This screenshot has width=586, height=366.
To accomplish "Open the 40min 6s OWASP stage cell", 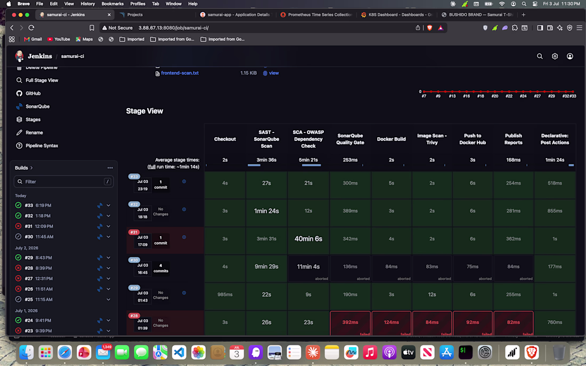I will 308,239.
